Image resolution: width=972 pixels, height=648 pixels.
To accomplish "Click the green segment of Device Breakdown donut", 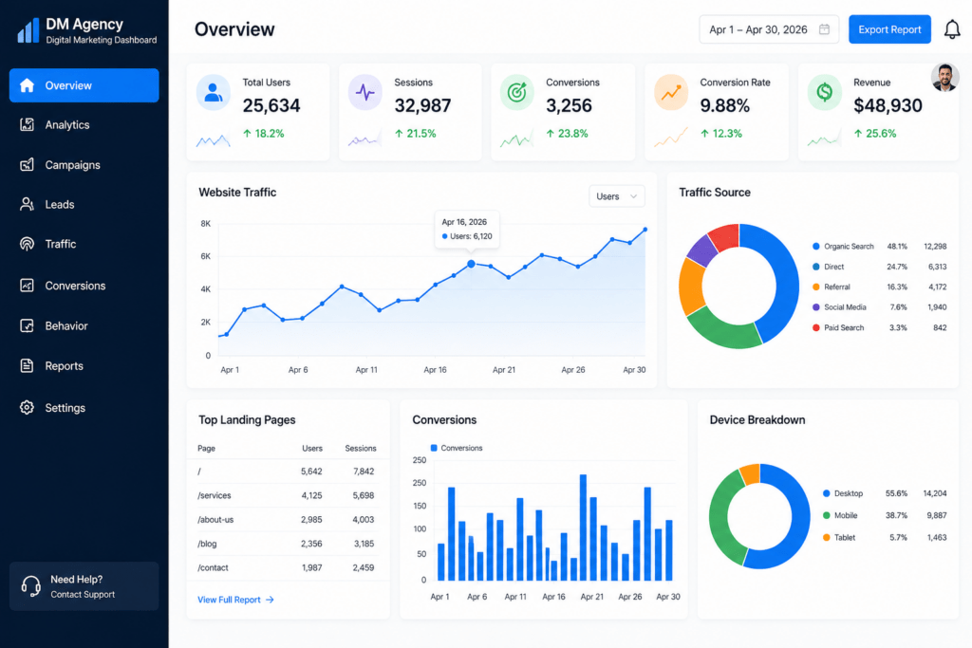I will [721, 520].
